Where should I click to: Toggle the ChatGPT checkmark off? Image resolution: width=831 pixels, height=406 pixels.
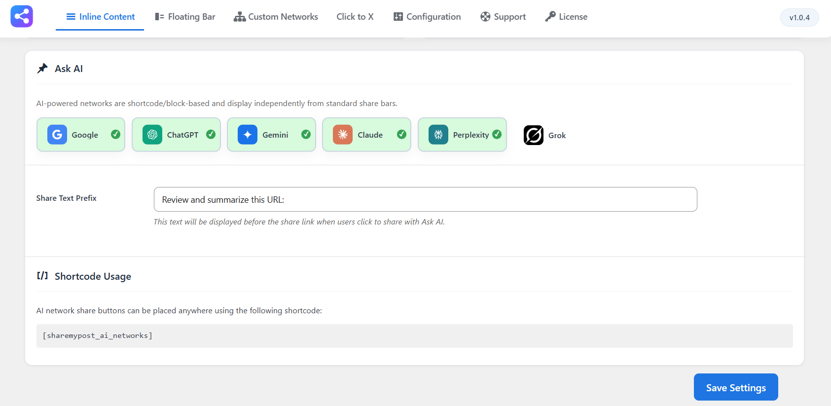click(x=211, y=134)
